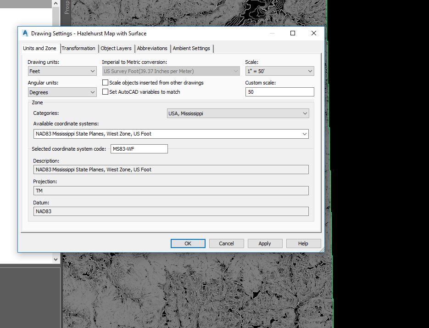Switch to the Transformation tab
Viewport: 429px width, 328px height.
coord(78,48)
